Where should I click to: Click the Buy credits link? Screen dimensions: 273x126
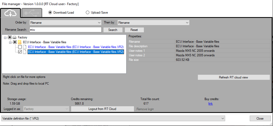(x=210, y=104)
